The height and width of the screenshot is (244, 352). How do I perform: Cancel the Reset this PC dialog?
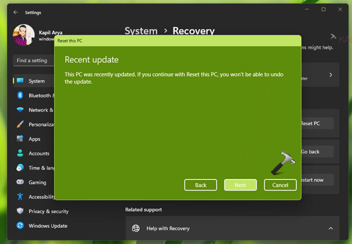click(280, 185)
